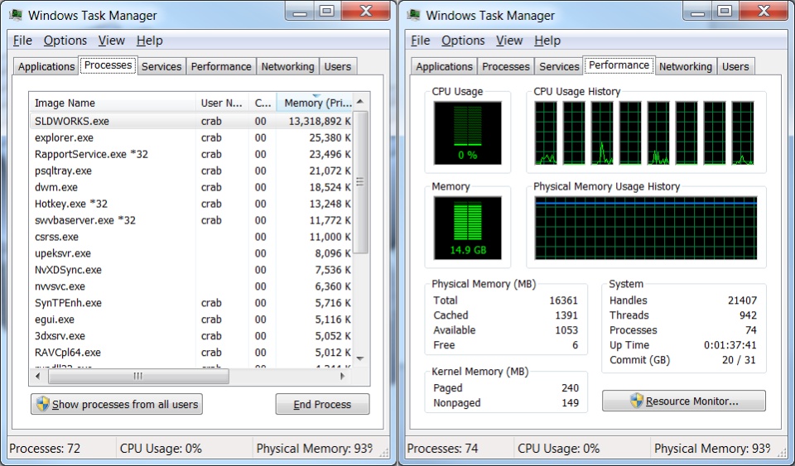Open File menu in right window

pyautogui.click(x=421, y=41)
